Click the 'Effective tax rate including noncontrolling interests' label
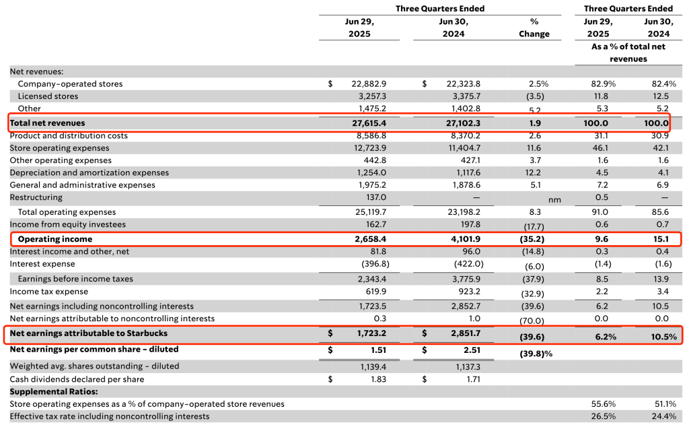Image resolution: width=689 pixels, height=429 pixels. (110, 416)
